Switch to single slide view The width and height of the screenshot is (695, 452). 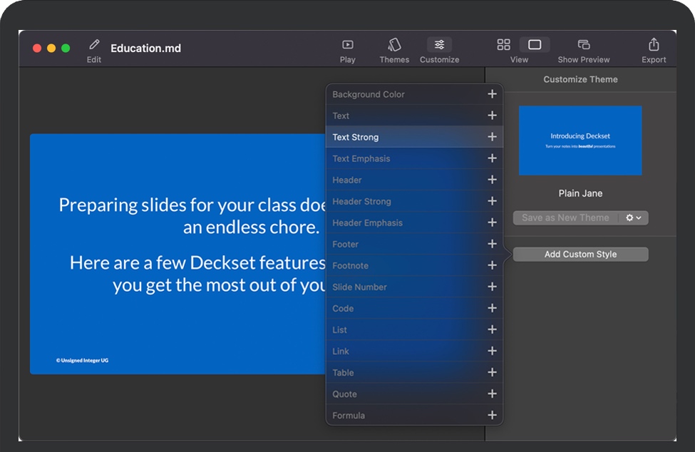tap(535, 45)
